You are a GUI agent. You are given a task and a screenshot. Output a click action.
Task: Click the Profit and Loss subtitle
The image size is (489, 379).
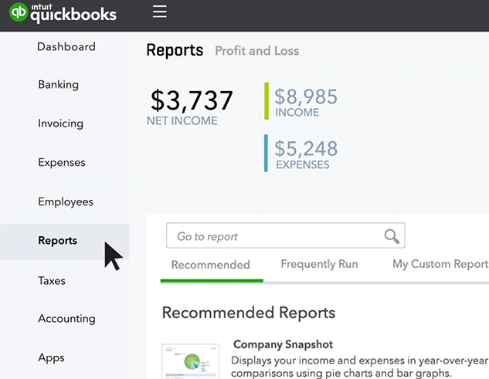point(257,51)
